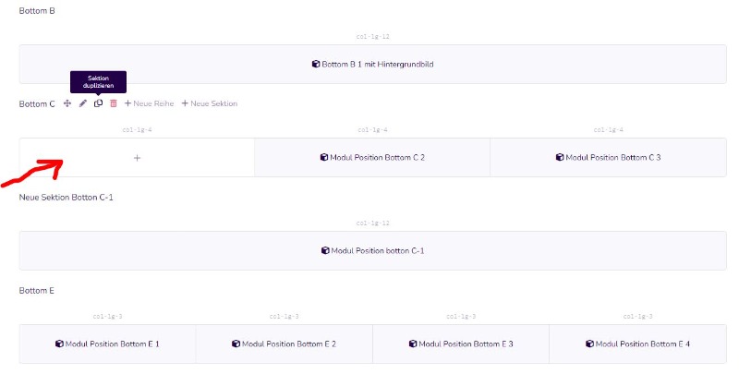Click the move icon next to Bottom C

(x=67, y=103)
